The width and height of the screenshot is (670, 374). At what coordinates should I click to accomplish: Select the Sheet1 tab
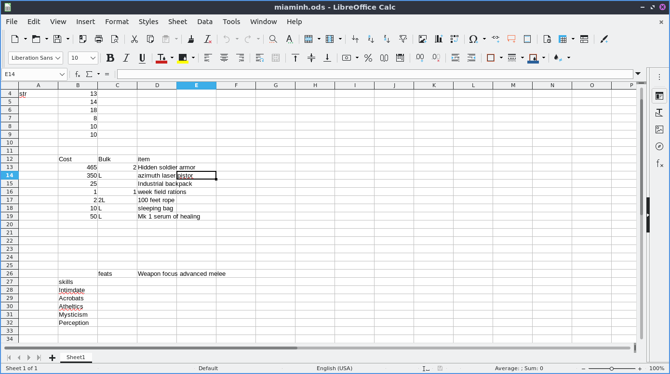pos(76,357)
